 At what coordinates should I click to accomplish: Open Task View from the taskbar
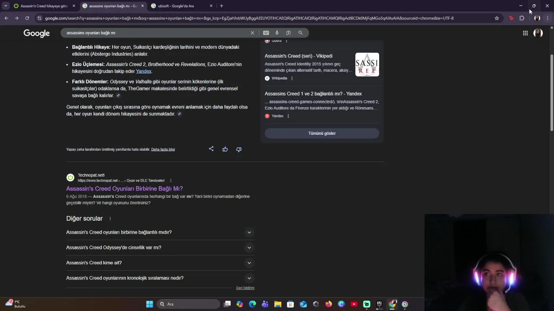[227, 304]
